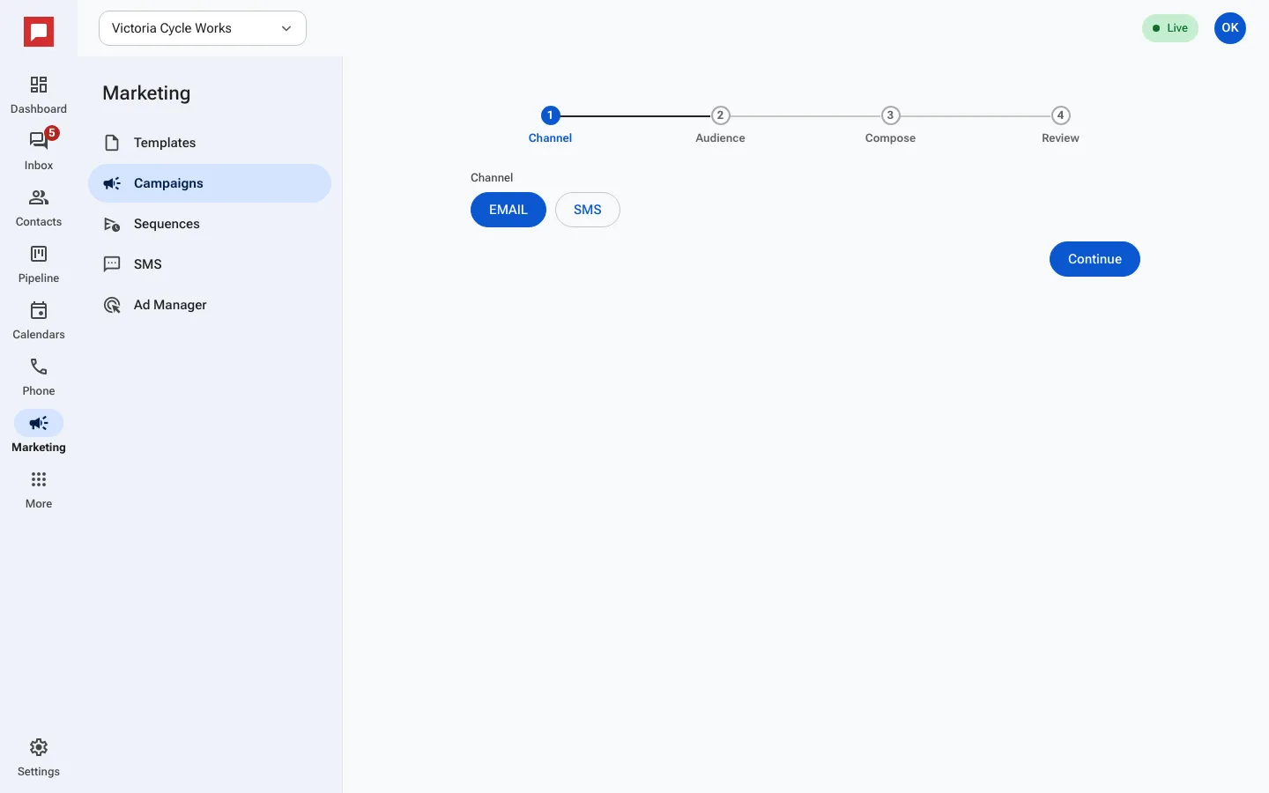
Task: Choose the EMAIL channel option
Action: [508, 210]
